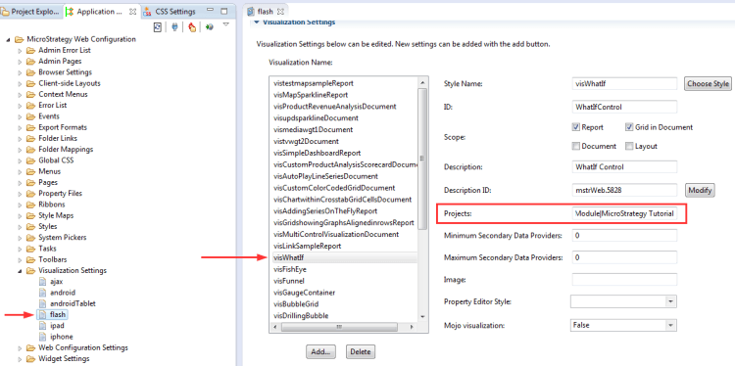Viewport: 735px width, 366px height.
Task: Close the flash editor tab
Action: click(281, 11)
